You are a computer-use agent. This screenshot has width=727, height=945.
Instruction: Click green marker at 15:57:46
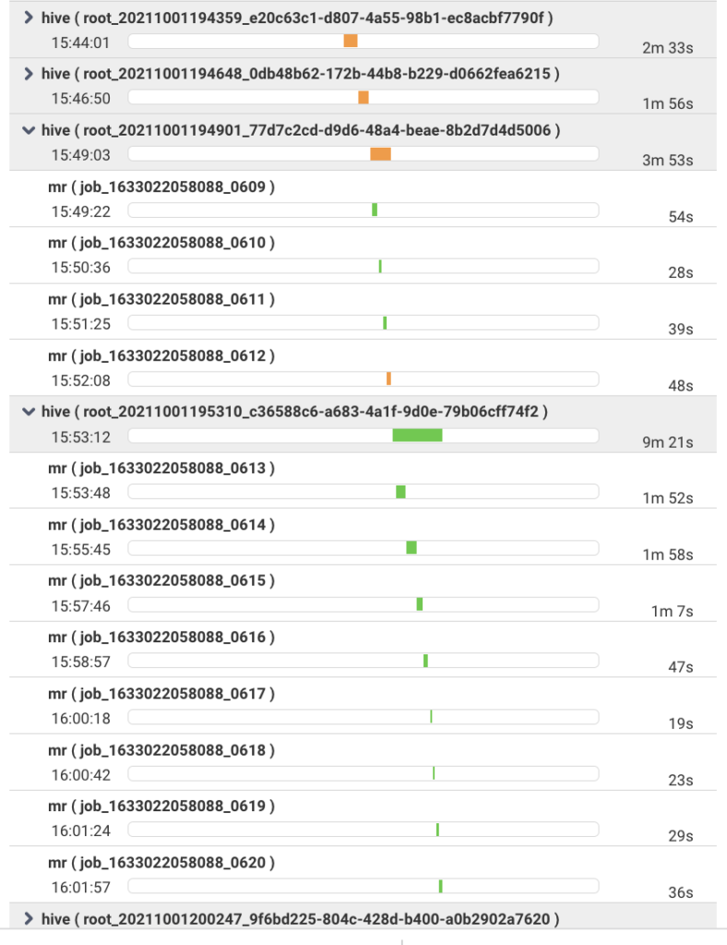tap(420, 604)
